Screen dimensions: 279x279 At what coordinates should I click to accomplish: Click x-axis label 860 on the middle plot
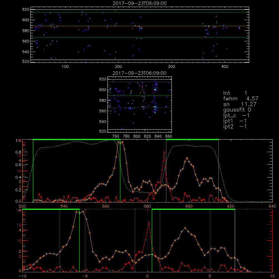169,136
